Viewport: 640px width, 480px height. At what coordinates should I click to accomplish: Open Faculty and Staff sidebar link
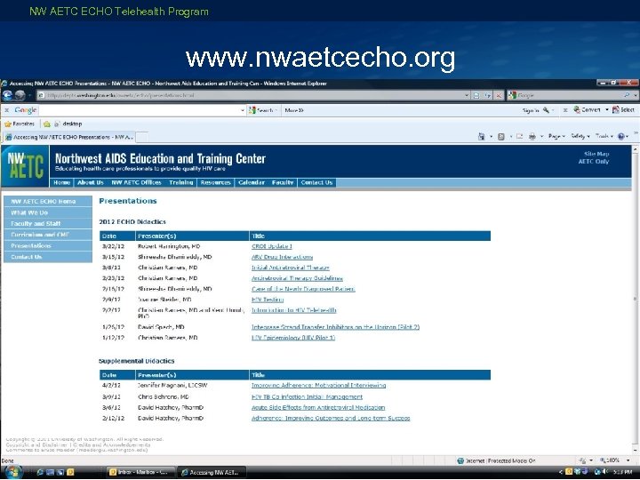tap(48, 223)
